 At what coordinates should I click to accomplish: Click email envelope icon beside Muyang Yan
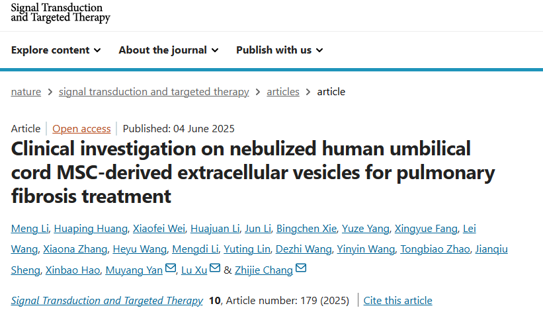[x=171, y=268]
